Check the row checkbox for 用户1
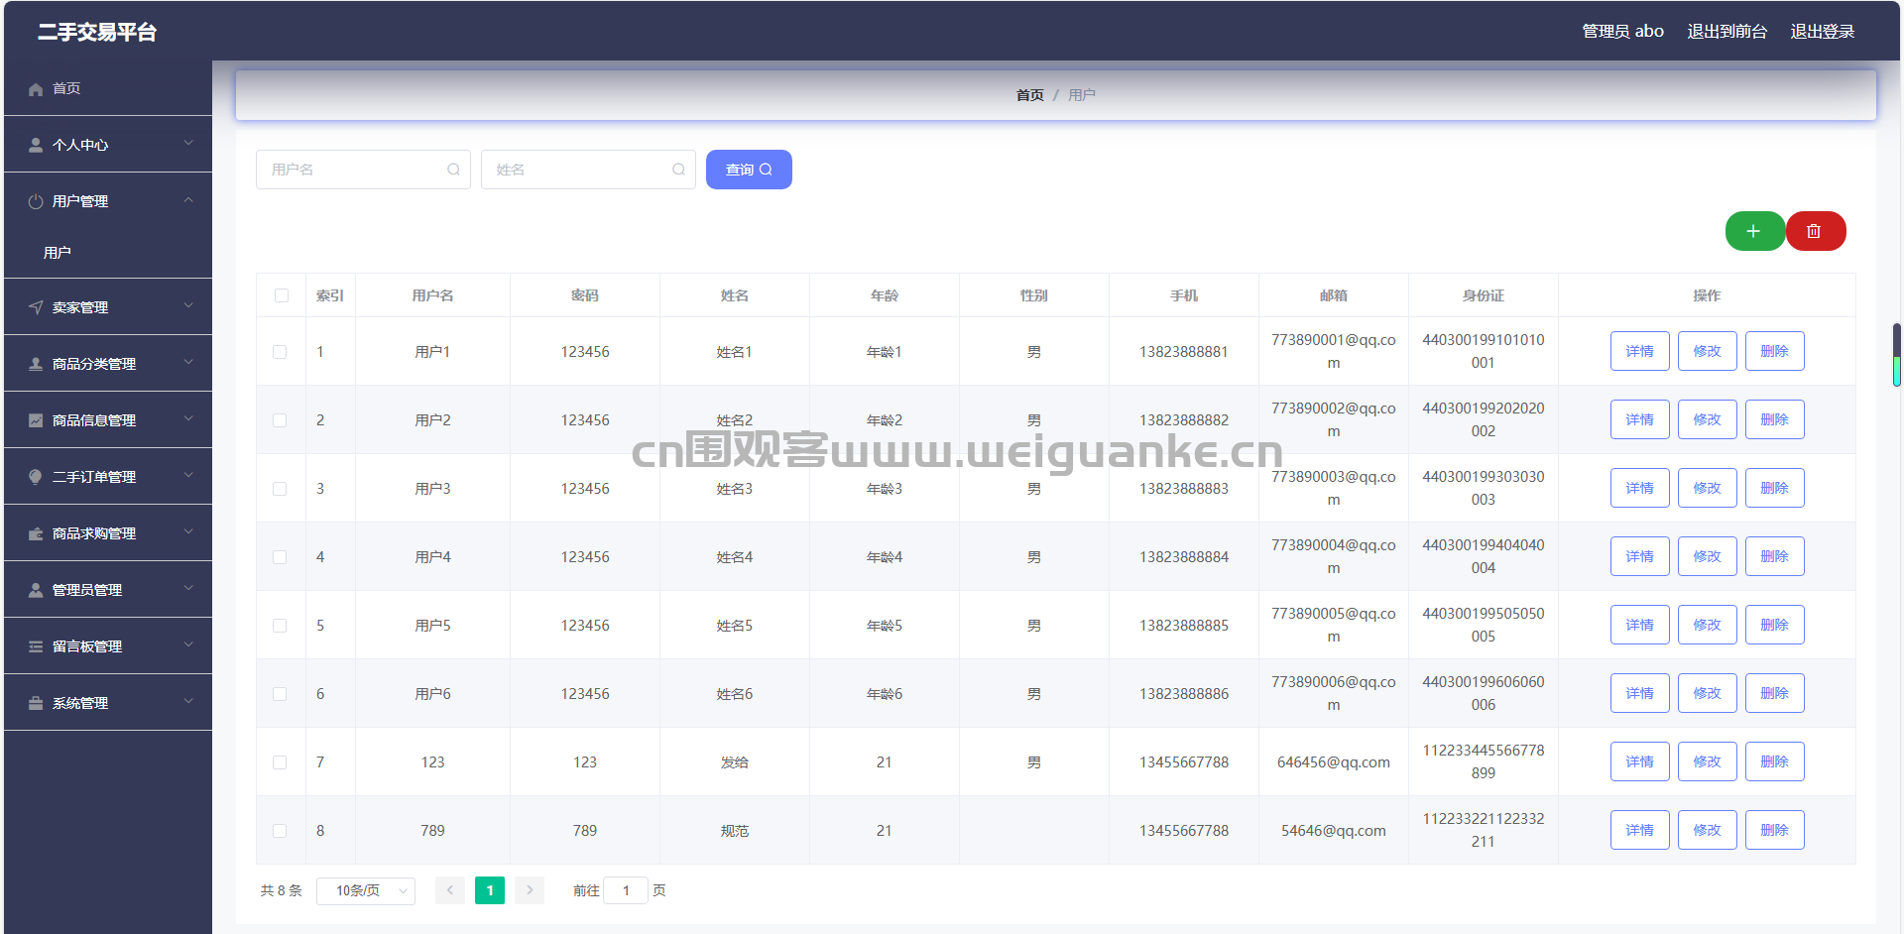The width and height of the screenshot is (1904, 934). [x=280, y=352]
